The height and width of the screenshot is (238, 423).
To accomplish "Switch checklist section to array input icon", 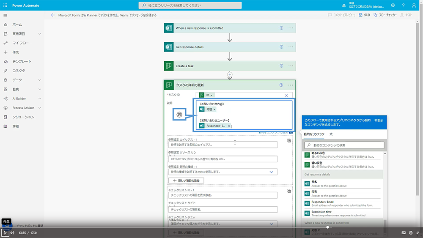I will [x=288, y=191].
